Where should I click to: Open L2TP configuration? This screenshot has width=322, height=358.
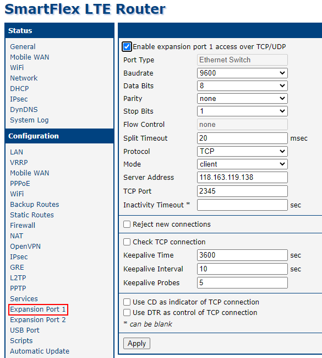click(x=18, y=278)
